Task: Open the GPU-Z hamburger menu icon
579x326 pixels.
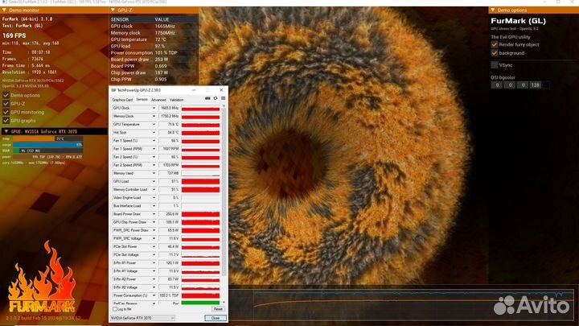Action: click(x=224, y=98)
